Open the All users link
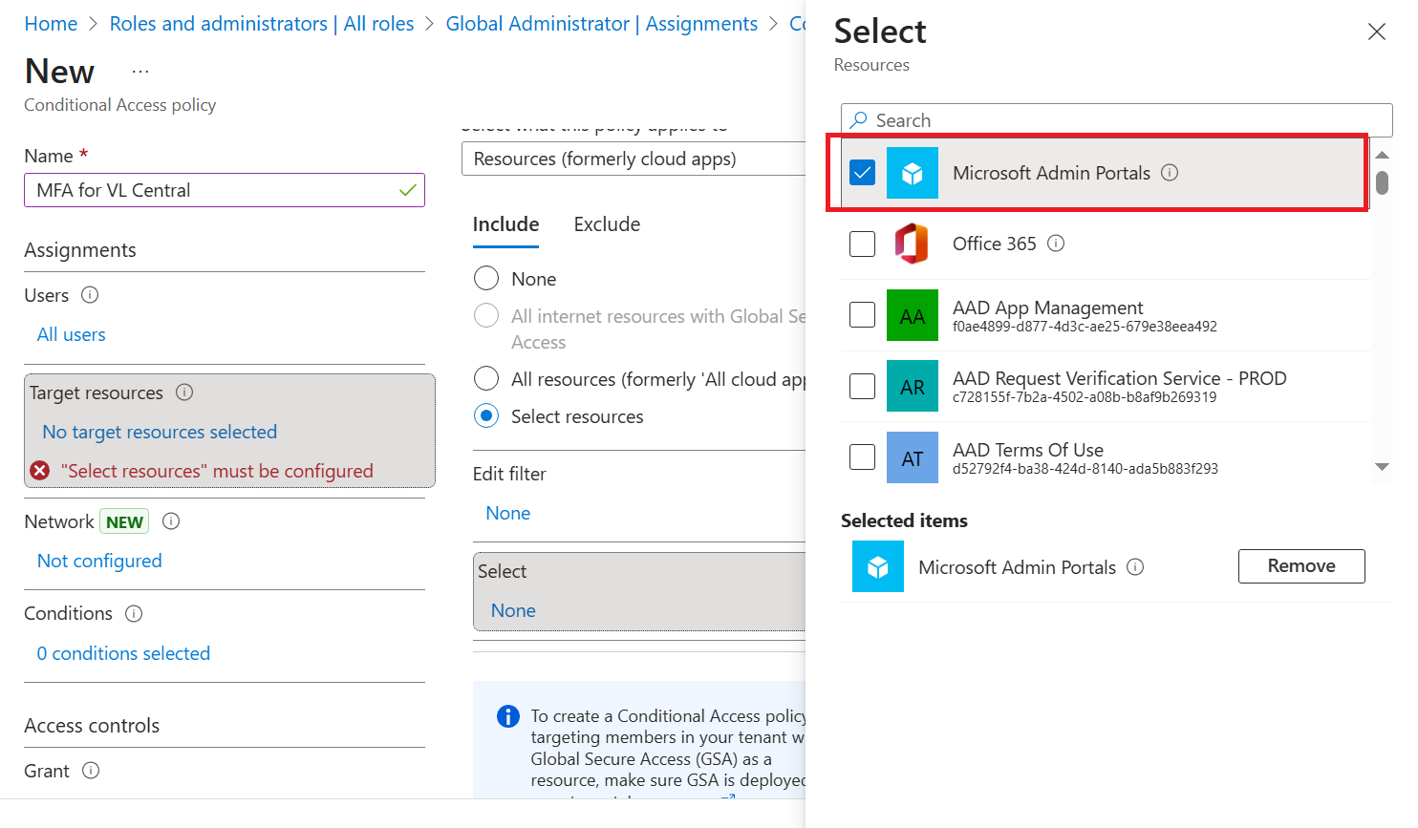Viewport: 1418px width, 828px height. point(72,335)
